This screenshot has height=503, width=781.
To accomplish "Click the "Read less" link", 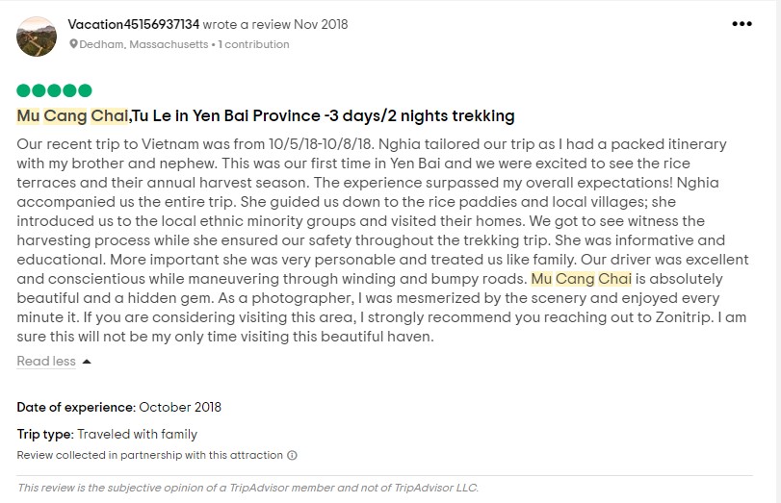I will (x=46, y=362).
